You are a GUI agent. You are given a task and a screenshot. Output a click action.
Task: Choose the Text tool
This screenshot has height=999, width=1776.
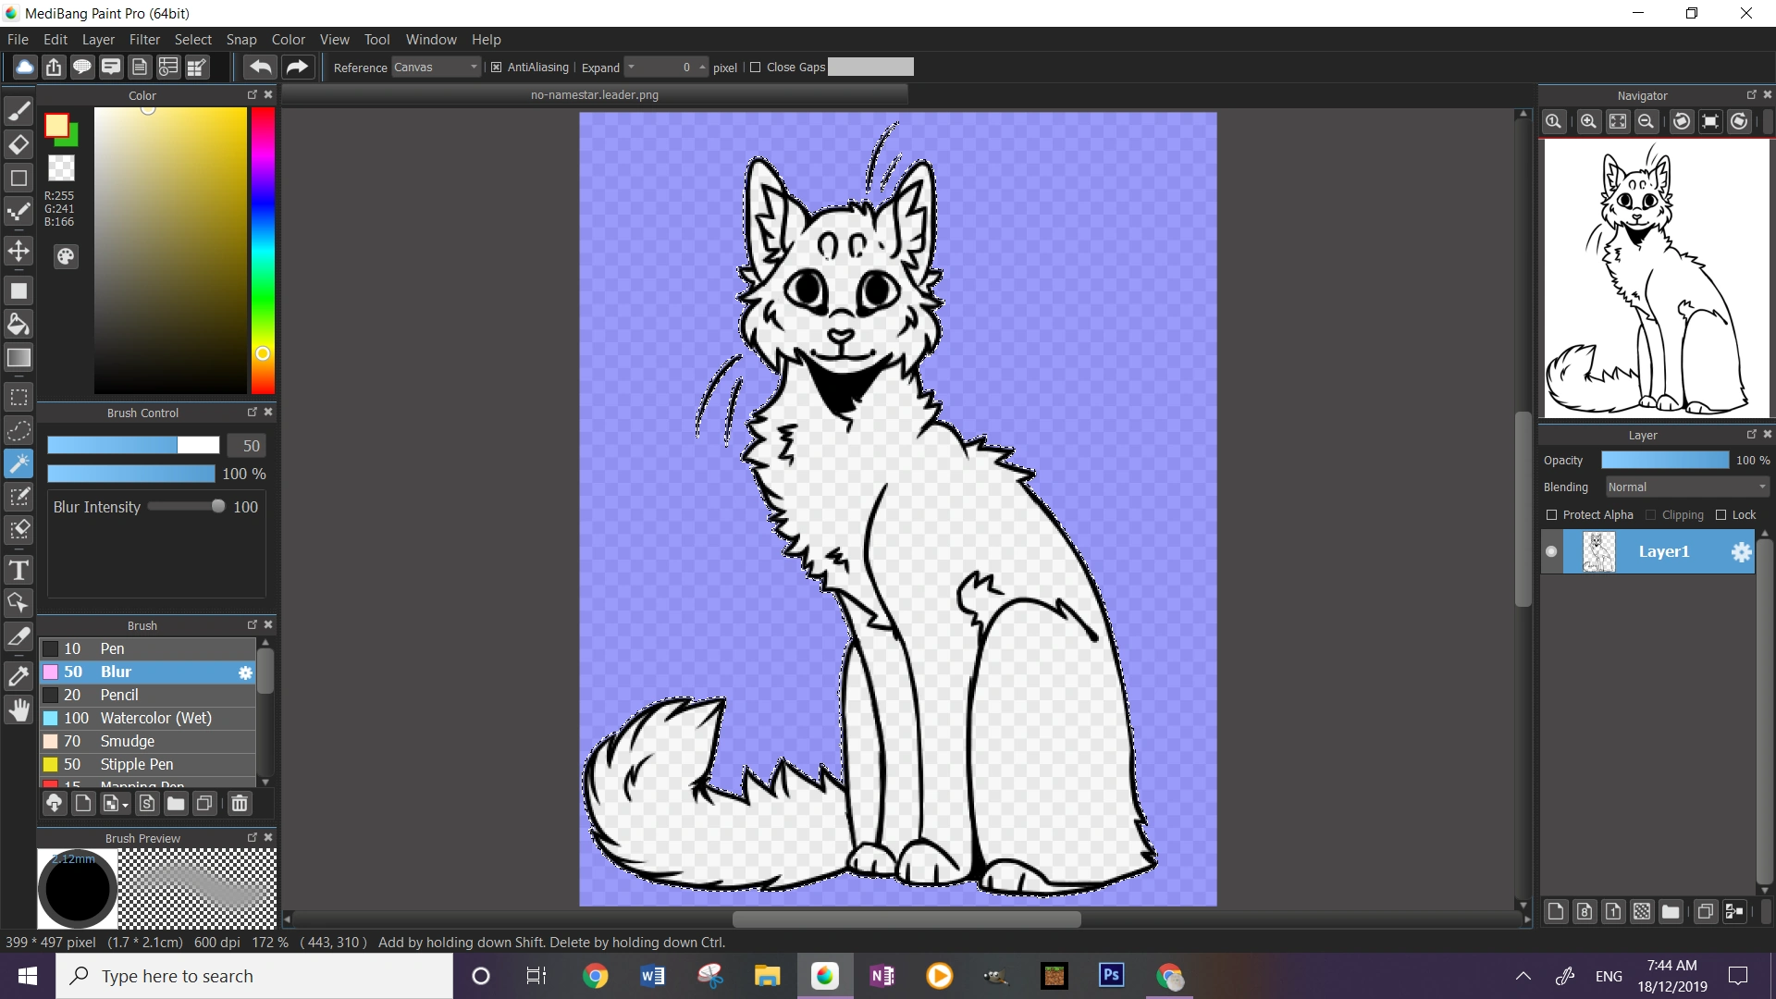click(x=18, y=569)
